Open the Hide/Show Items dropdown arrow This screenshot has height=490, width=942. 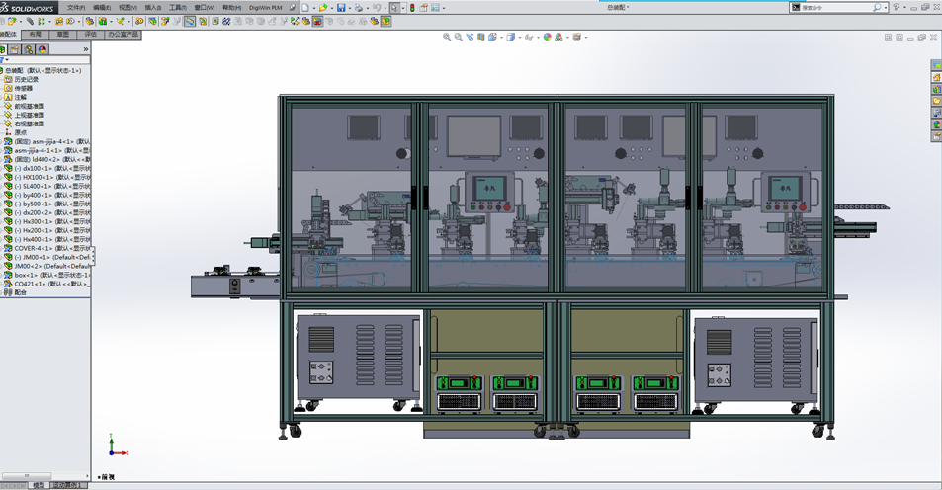click(537, 38)
